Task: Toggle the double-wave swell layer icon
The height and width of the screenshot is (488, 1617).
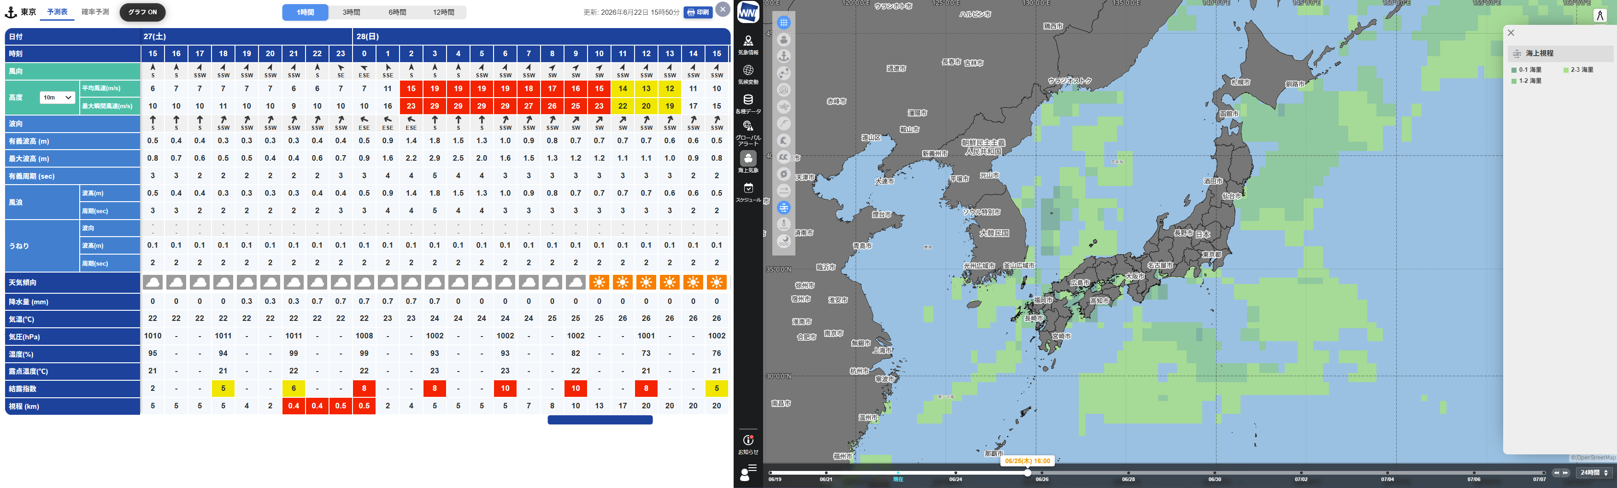Action: 783,157
